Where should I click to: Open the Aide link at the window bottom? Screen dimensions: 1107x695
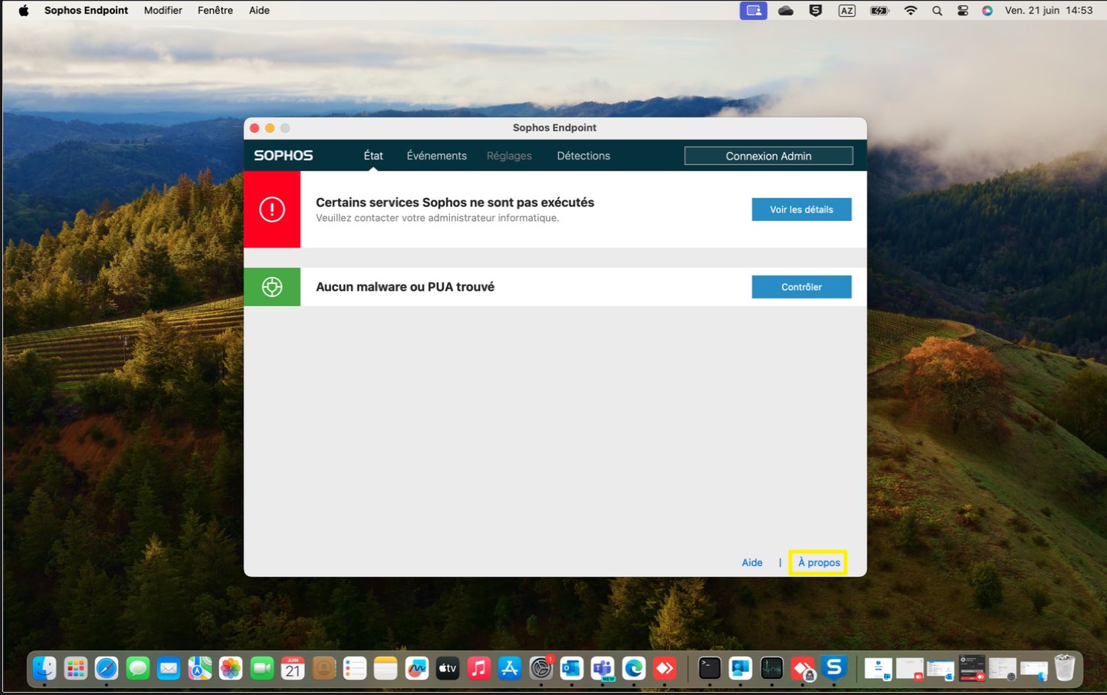[x=752, y=562]
